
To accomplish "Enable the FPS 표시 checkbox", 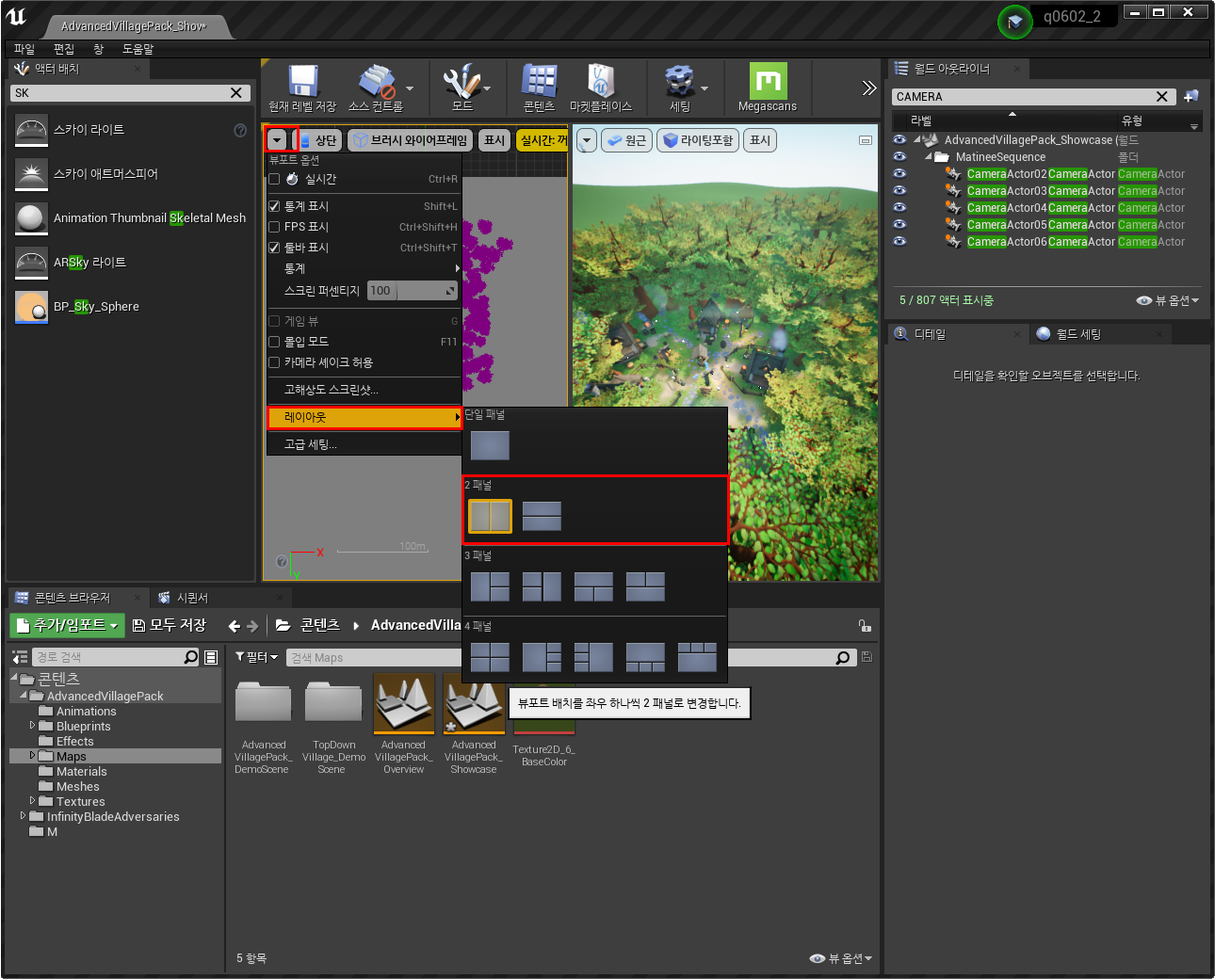I will click(274, 227).
